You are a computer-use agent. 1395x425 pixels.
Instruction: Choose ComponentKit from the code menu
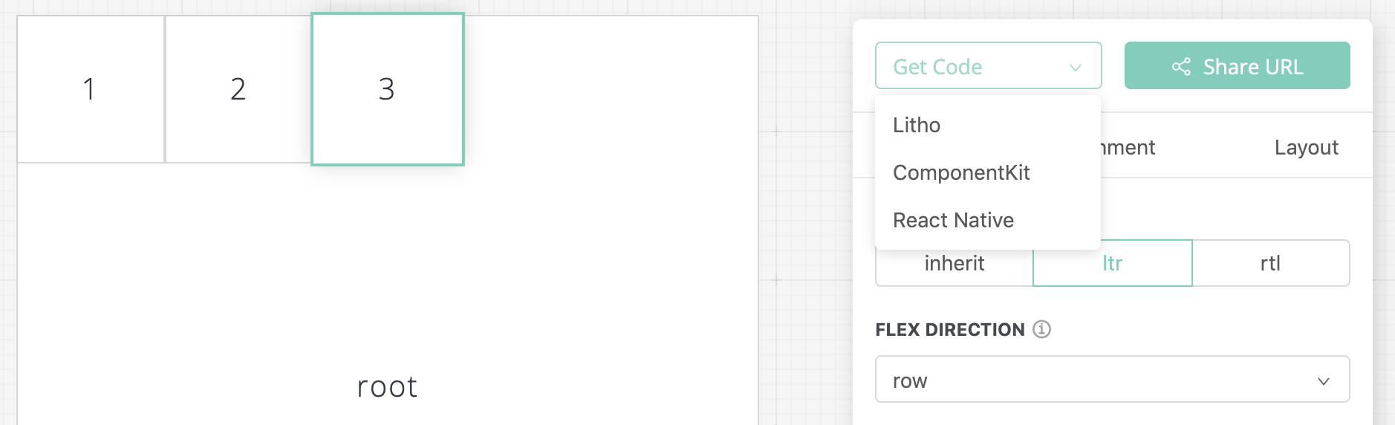[x=961, y=172]
